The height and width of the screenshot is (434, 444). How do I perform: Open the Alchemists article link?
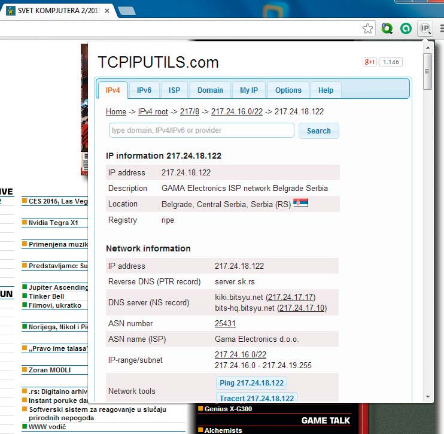click(x=223, y=430)
